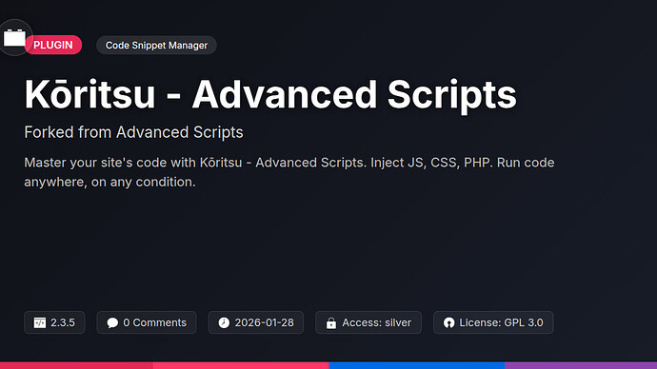Select the License: GPL 3.0 badge
Viewport: 657px width, 369px height.
[x=493, y=322]
